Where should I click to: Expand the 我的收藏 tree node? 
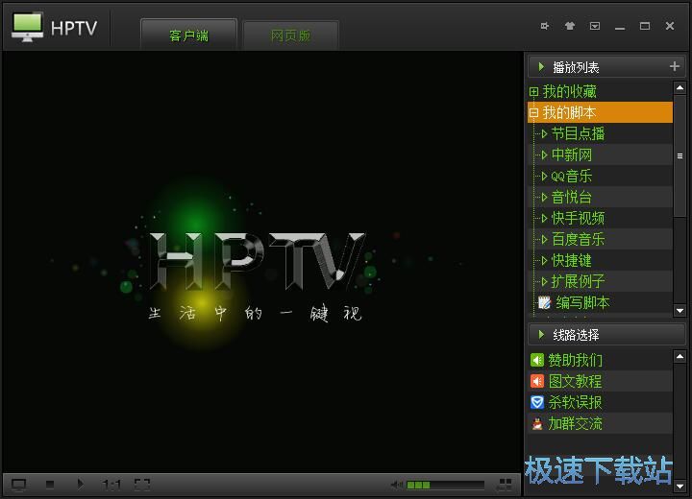coord(533,92)
